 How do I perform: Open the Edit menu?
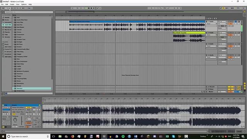(x=7, y=4)
